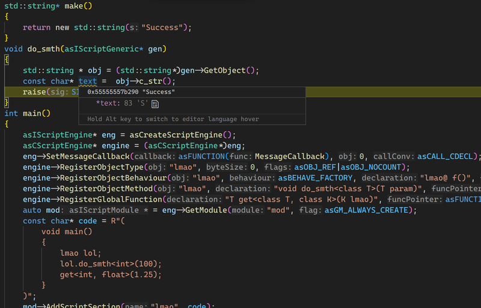Open binary data view icon beside *text value
Viewport: 481px width, 308px height.
click(155, 104)
